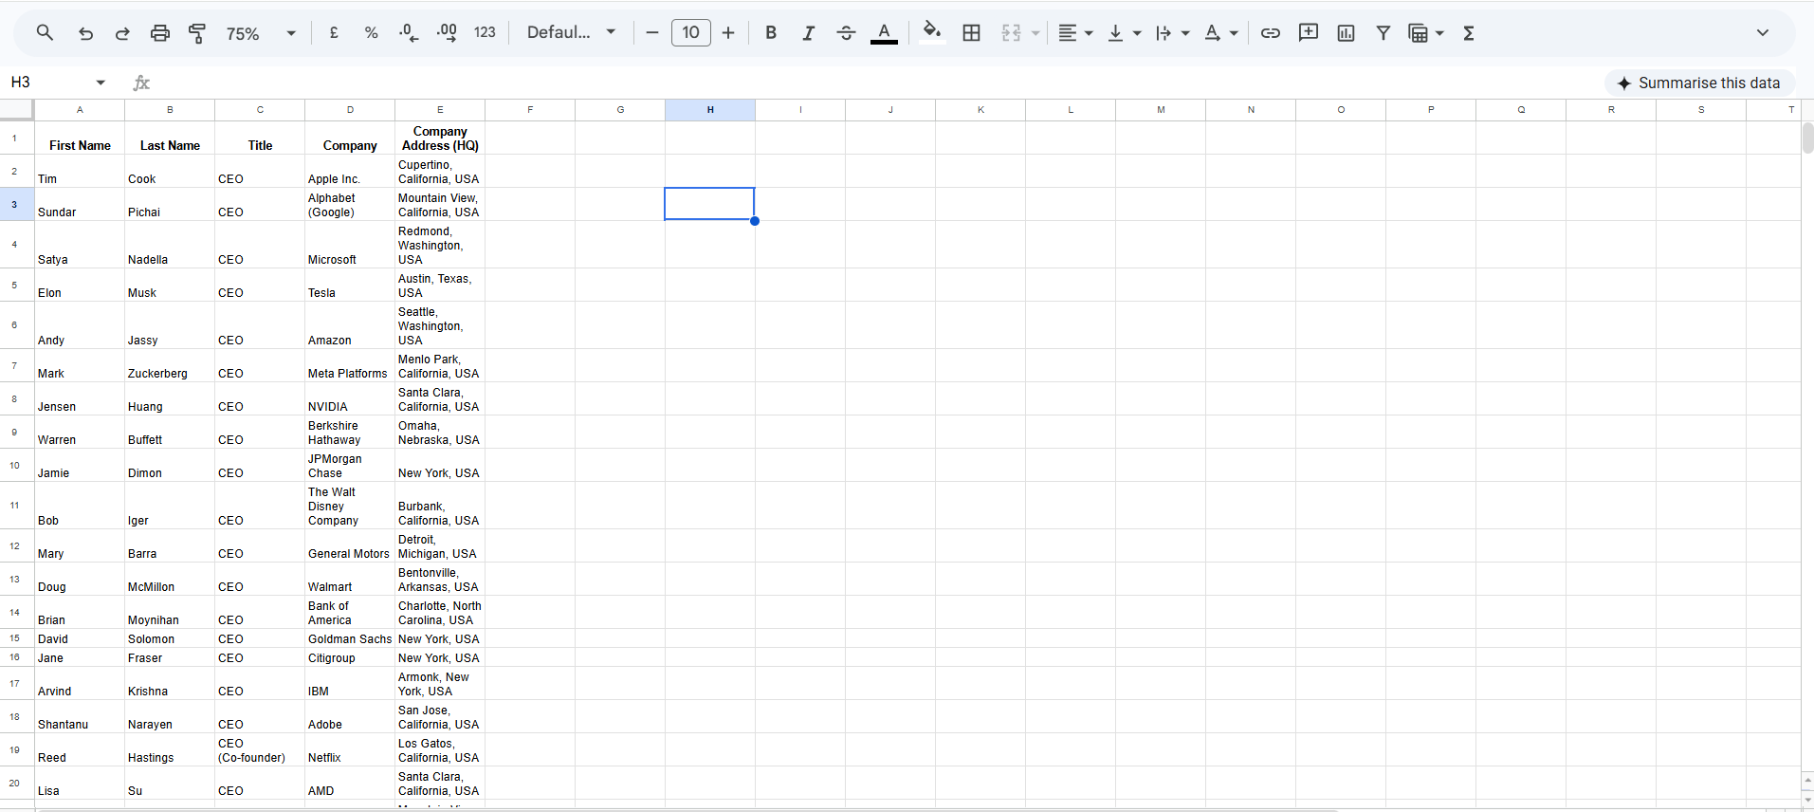Expand the merge cells type dropdown arrow
Image resolution: width=1814 pixels, height=812 pixels.
coord(1035,33)
